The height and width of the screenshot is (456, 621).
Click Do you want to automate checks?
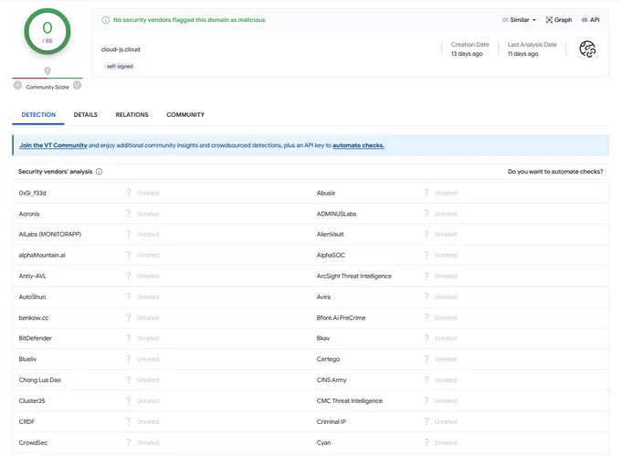[555, 172]
